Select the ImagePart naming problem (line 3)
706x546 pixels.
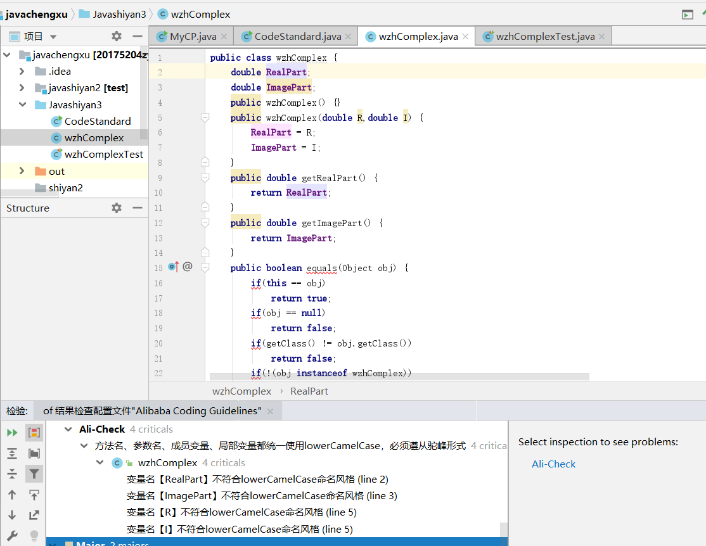point(262,495)
